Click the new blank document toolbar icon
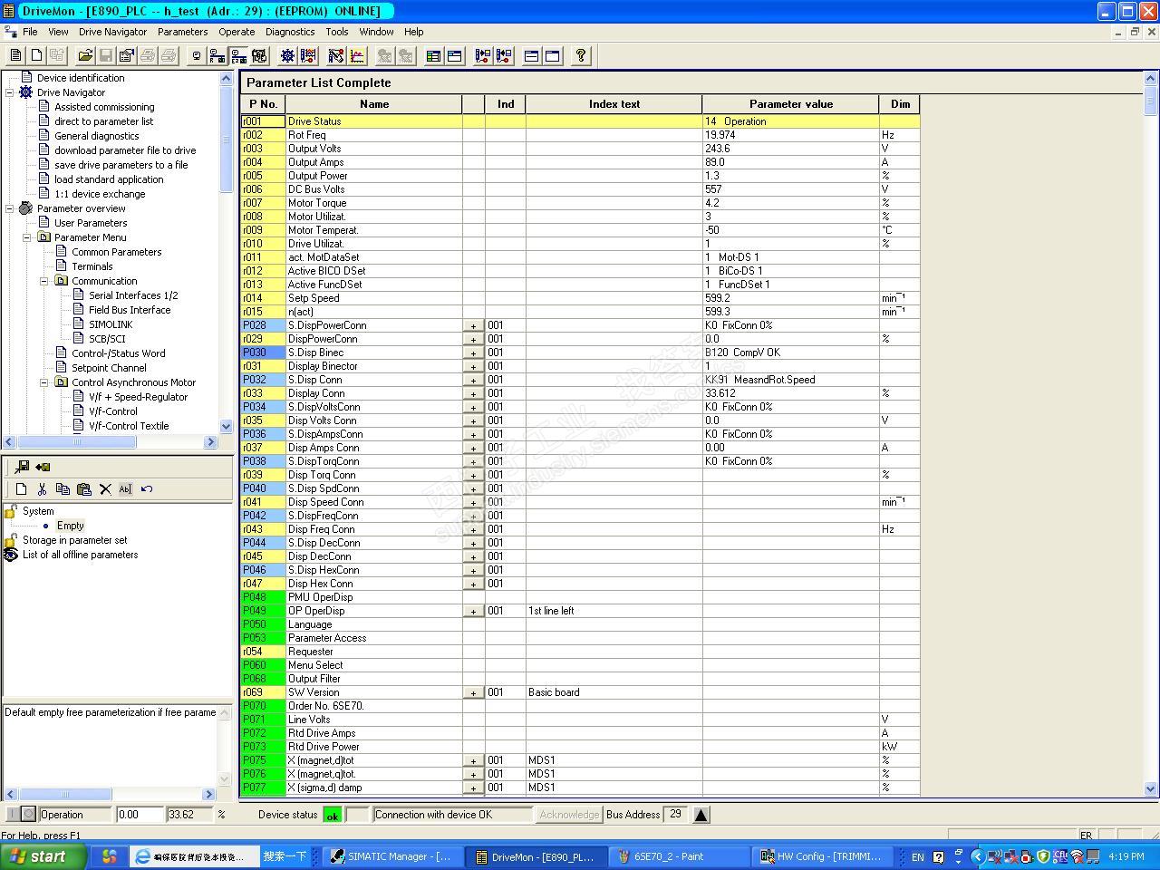 (36, 56)
